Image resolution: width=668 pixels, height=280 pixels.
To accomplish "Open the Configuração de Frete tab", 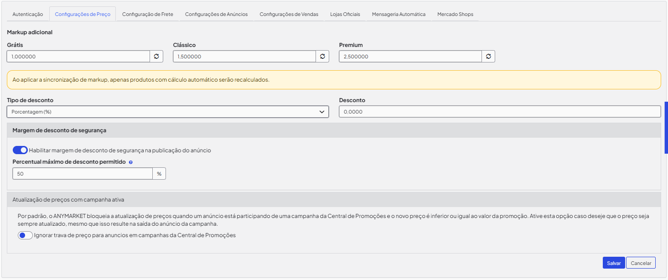I will 148,14.
